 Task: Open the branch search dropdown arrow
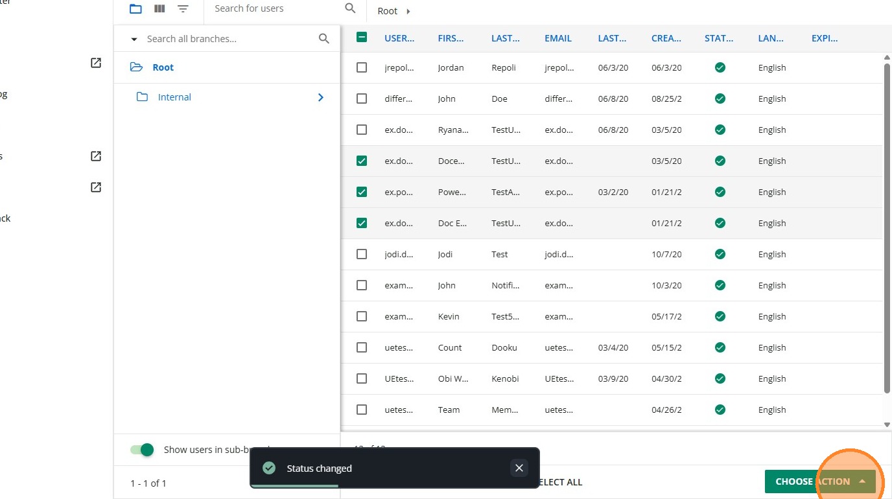click(x=134, y=40)
